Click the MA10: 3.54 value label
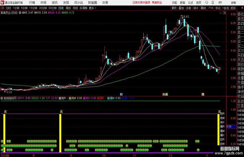The width and height of the screenshot is (244, 157). coord(41,13)
